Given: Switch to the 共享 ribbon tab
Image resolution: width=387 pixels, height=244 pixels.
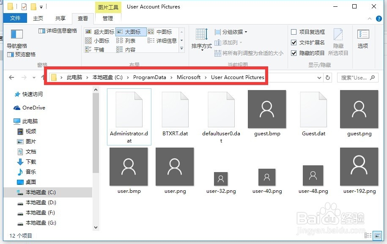Looking at the screenshot, I should point(60,19).
